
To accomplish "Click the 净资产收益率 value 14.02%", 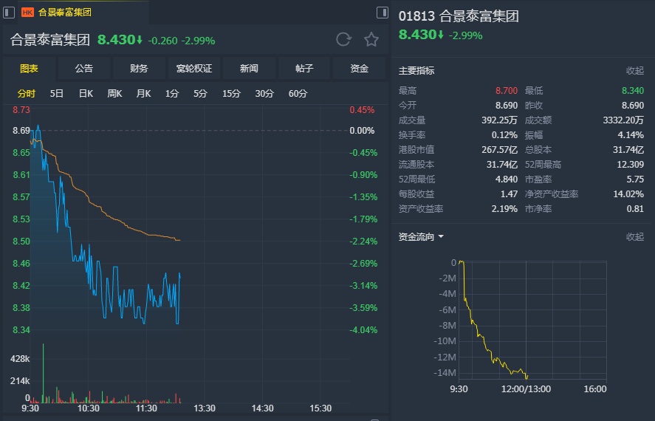I will click(x=628, y=194).
